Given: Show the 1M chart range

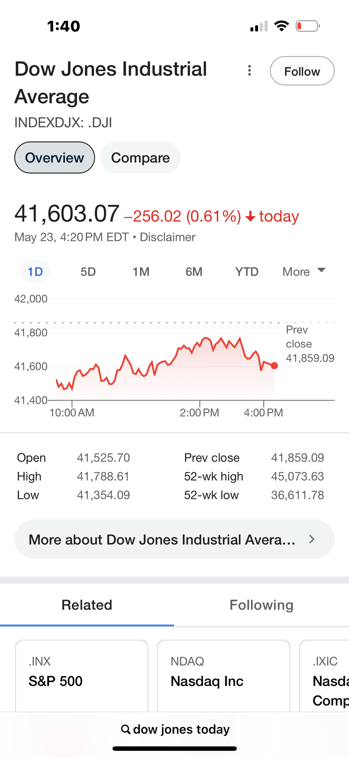Looking at the screenshot, I should coord(141,272).
